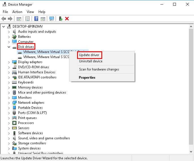The height and width of the screenshot is (161, 194).
Task: Select Uninstall device in context menu
Action: (91, 61)
